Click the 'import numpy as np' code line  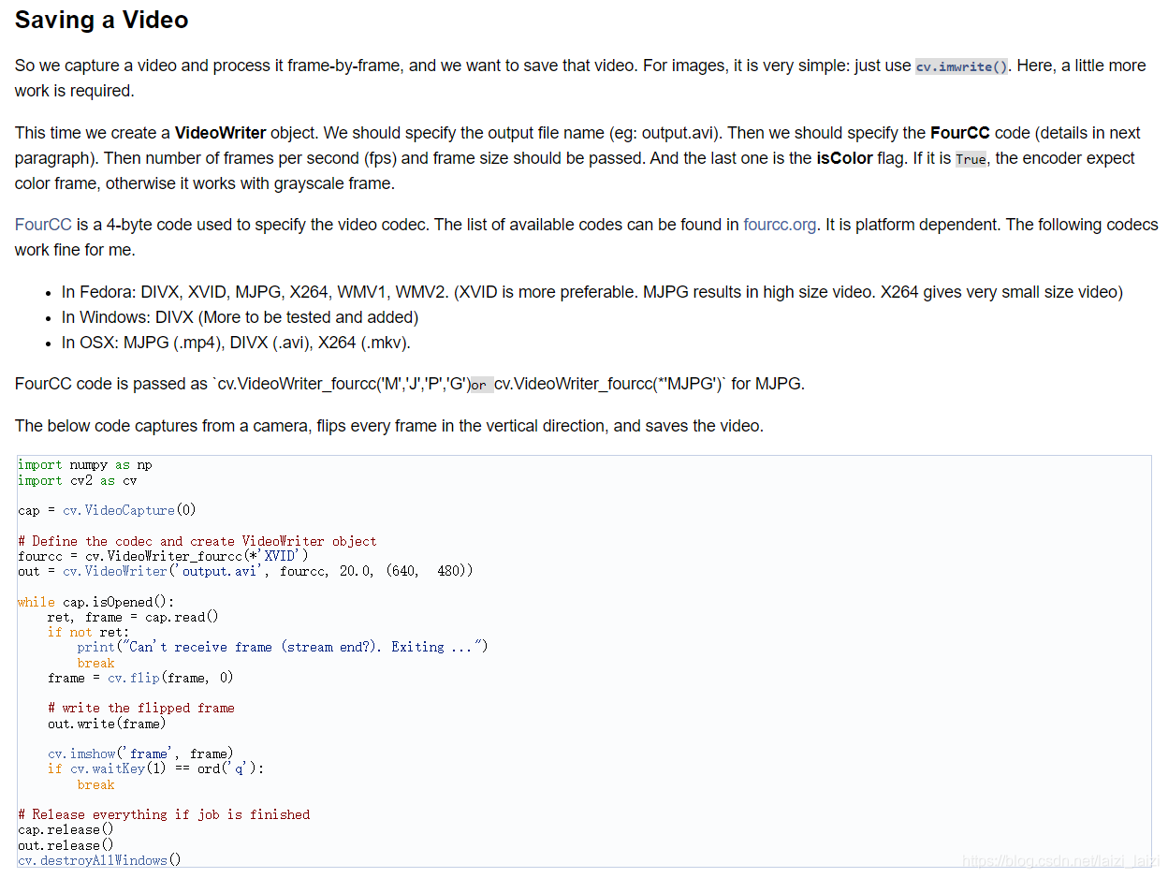85,464
